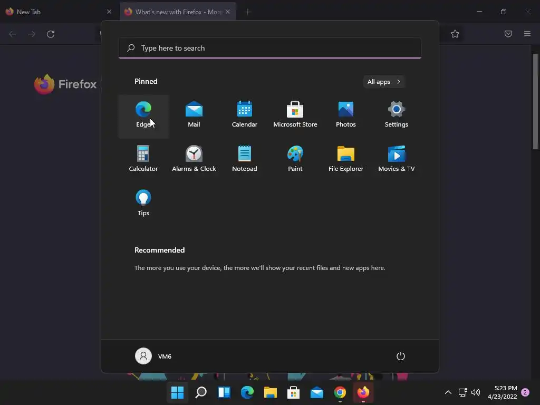The height and width of the screenshot is (405, 540).
Task: Click the Firefox logo on the page
Action: [x=44, y=84]
